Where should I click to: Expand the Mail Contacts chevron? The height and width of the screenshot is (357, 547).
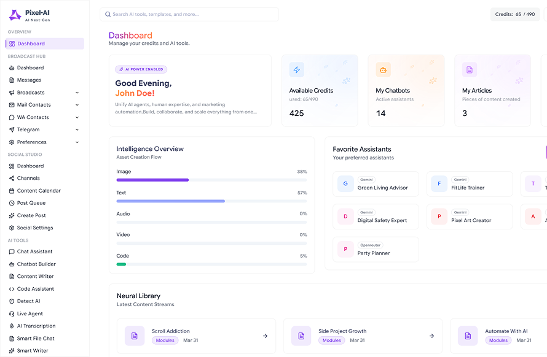(77, 105)
